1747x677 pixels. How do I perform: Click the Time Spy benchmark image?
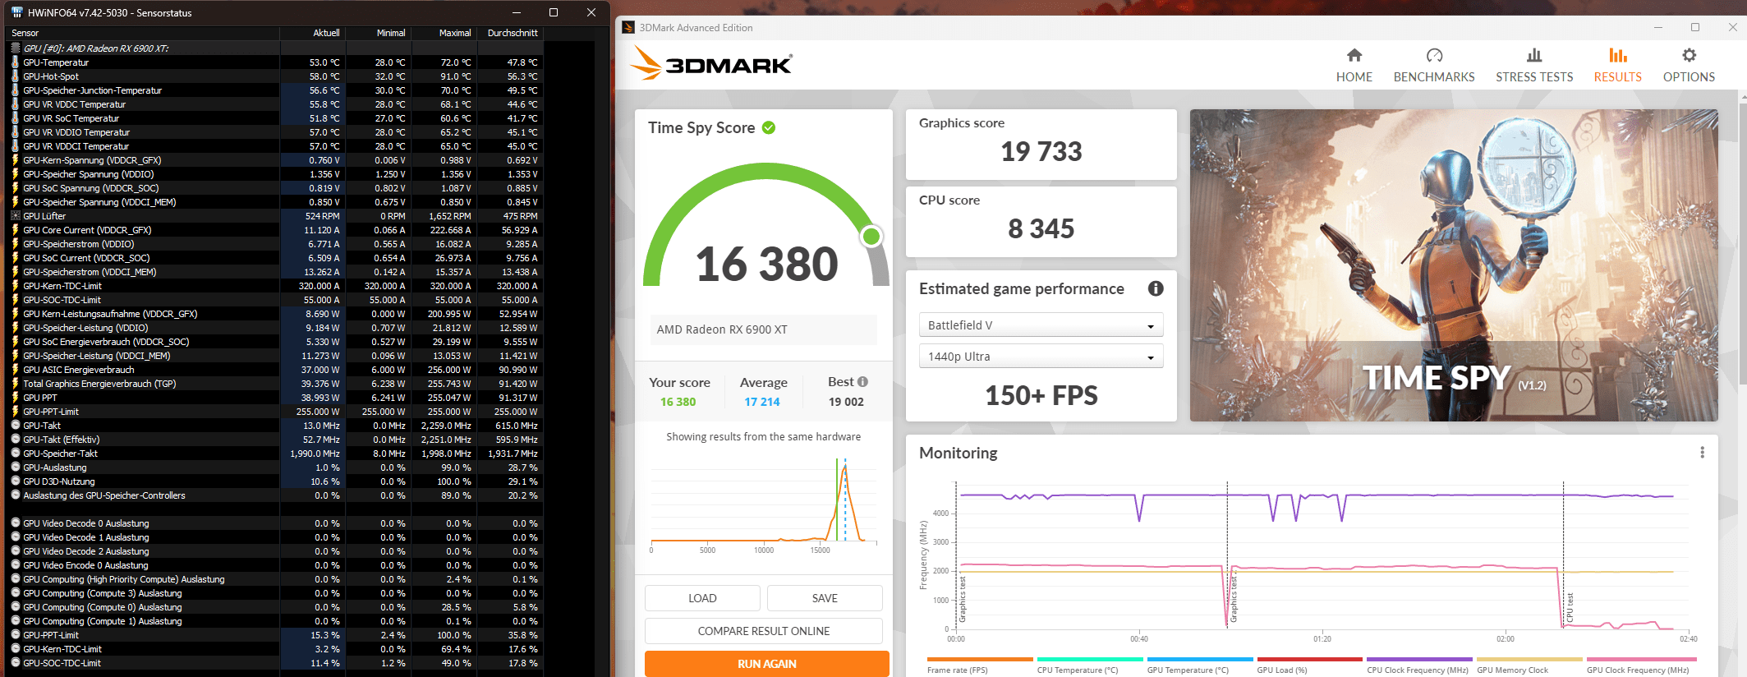point(1454,265)
